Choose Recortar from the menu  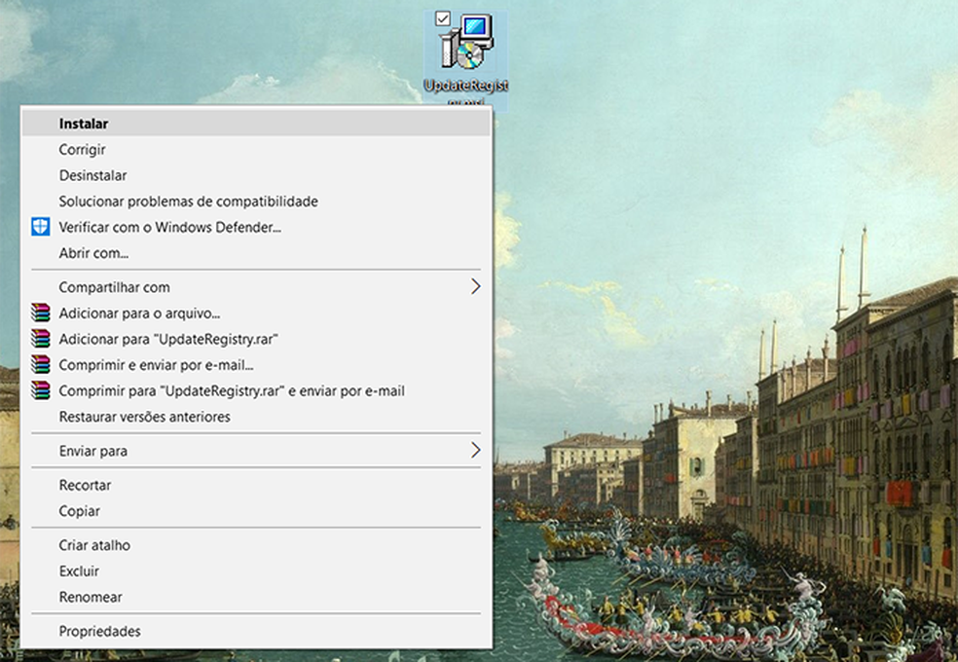tap(256, 485)
